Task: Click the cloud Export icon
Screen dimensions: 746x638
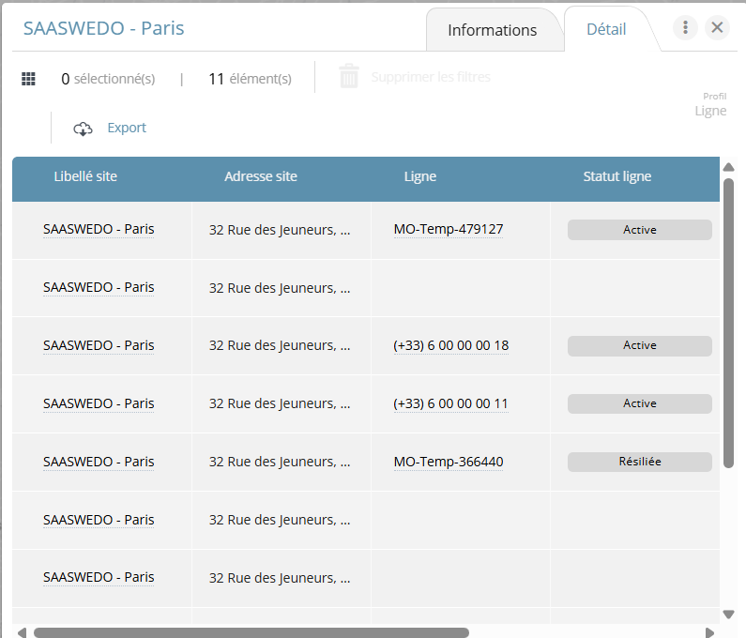Action: (83, 129)
